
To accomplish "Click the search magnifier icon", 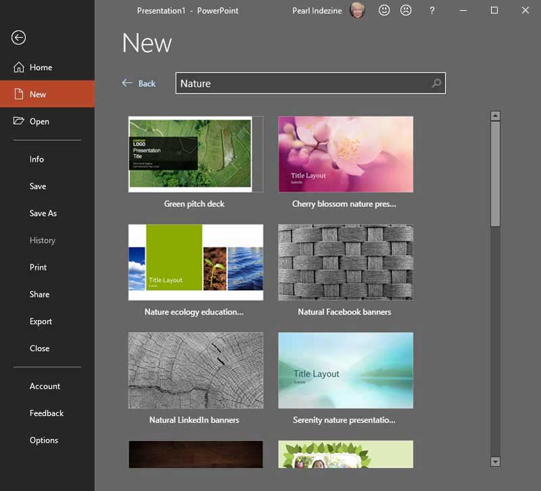I will click(433, 83).
